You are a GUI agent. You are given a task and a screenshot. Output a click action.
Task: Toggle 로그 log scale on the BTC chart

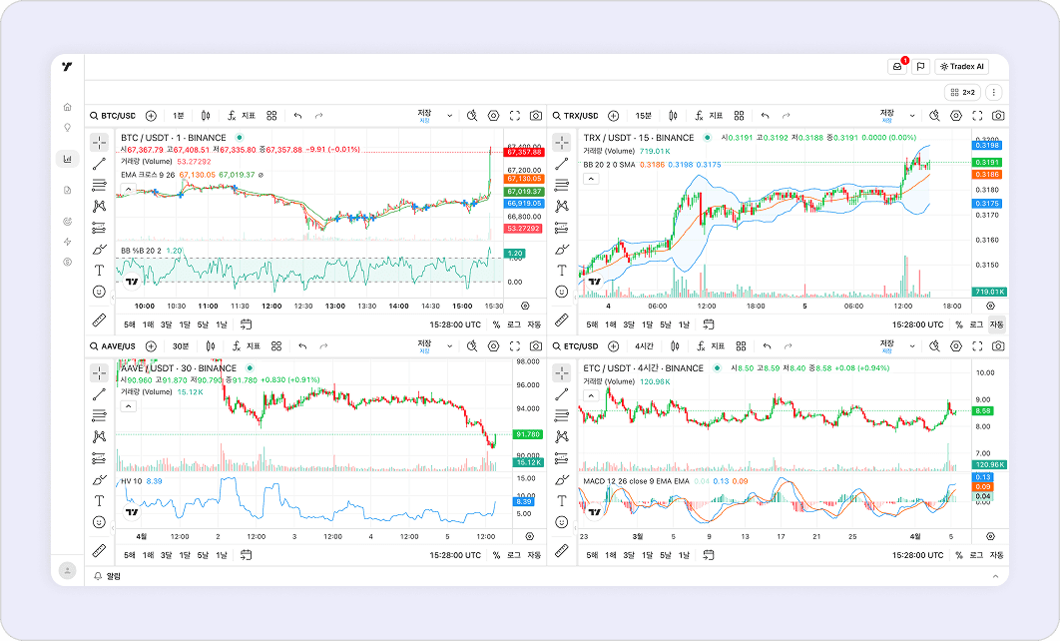tap(514, 324)
